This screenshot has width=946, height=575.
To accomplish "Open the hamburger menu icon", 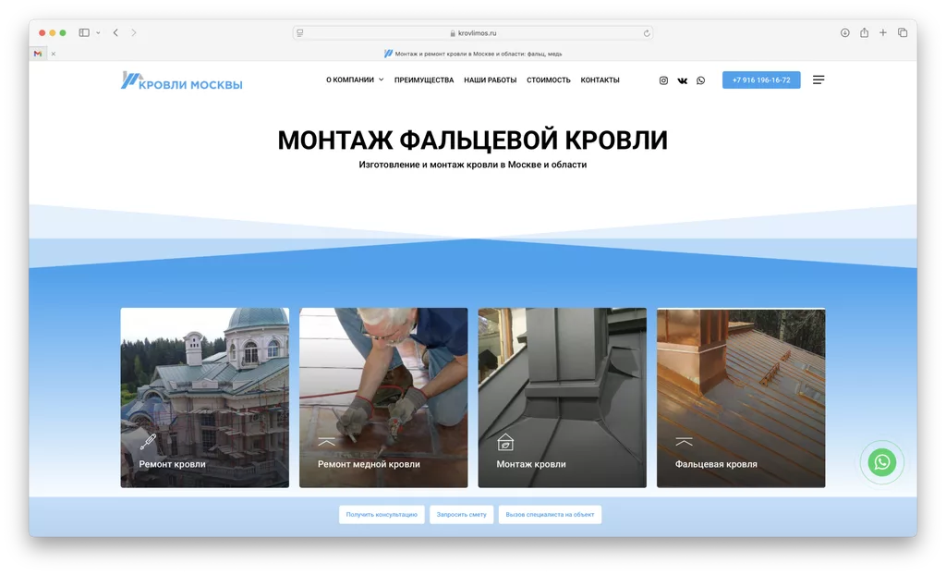I will [819, 80].
